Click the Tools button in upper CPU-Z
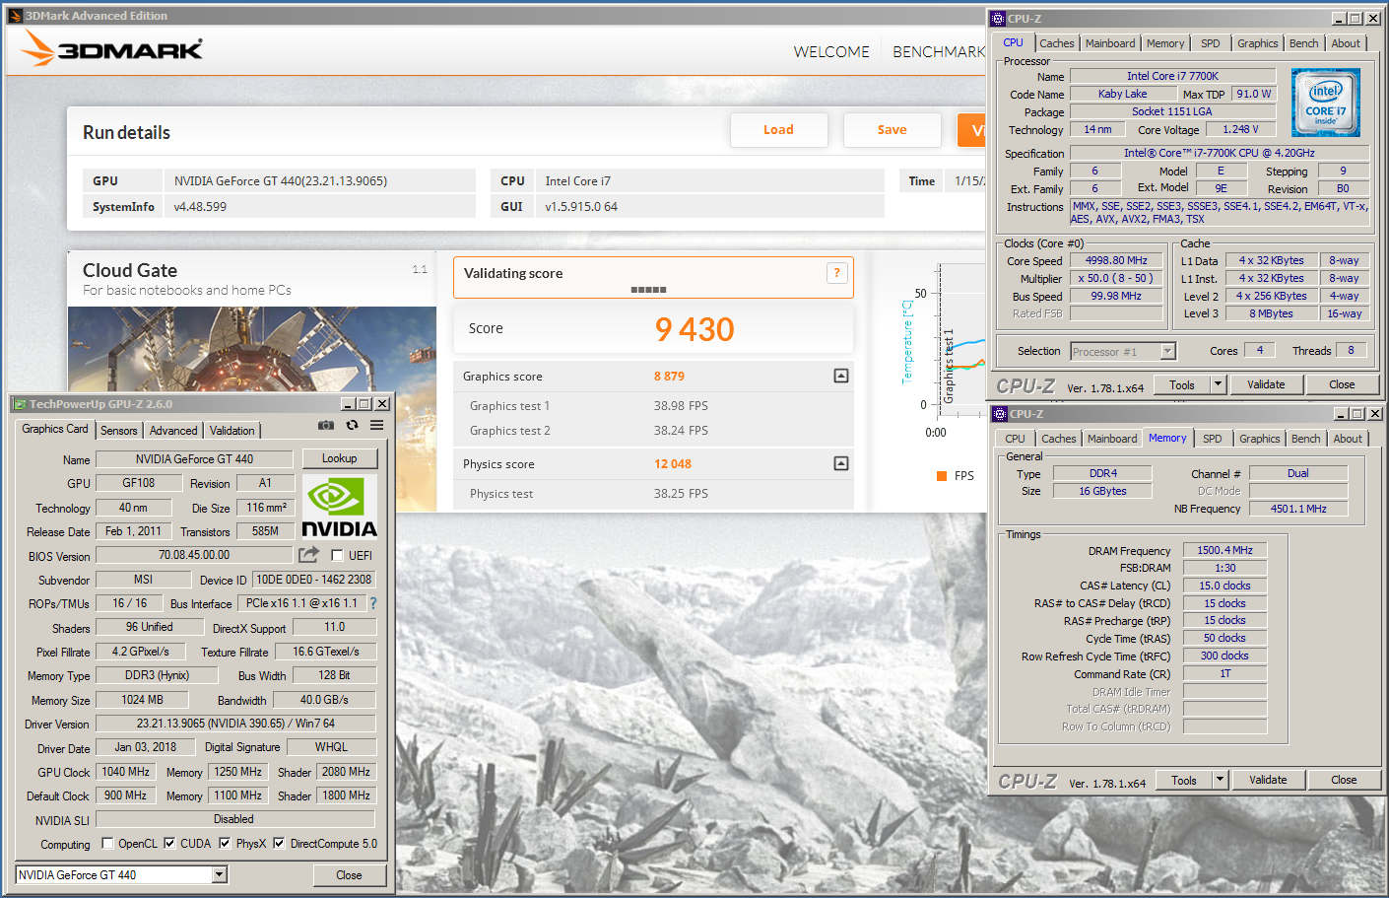 pos(1182,384)
